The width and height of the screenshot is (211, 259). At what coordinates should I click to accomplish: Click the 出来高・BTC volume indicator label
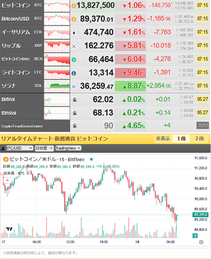[14, 173]
